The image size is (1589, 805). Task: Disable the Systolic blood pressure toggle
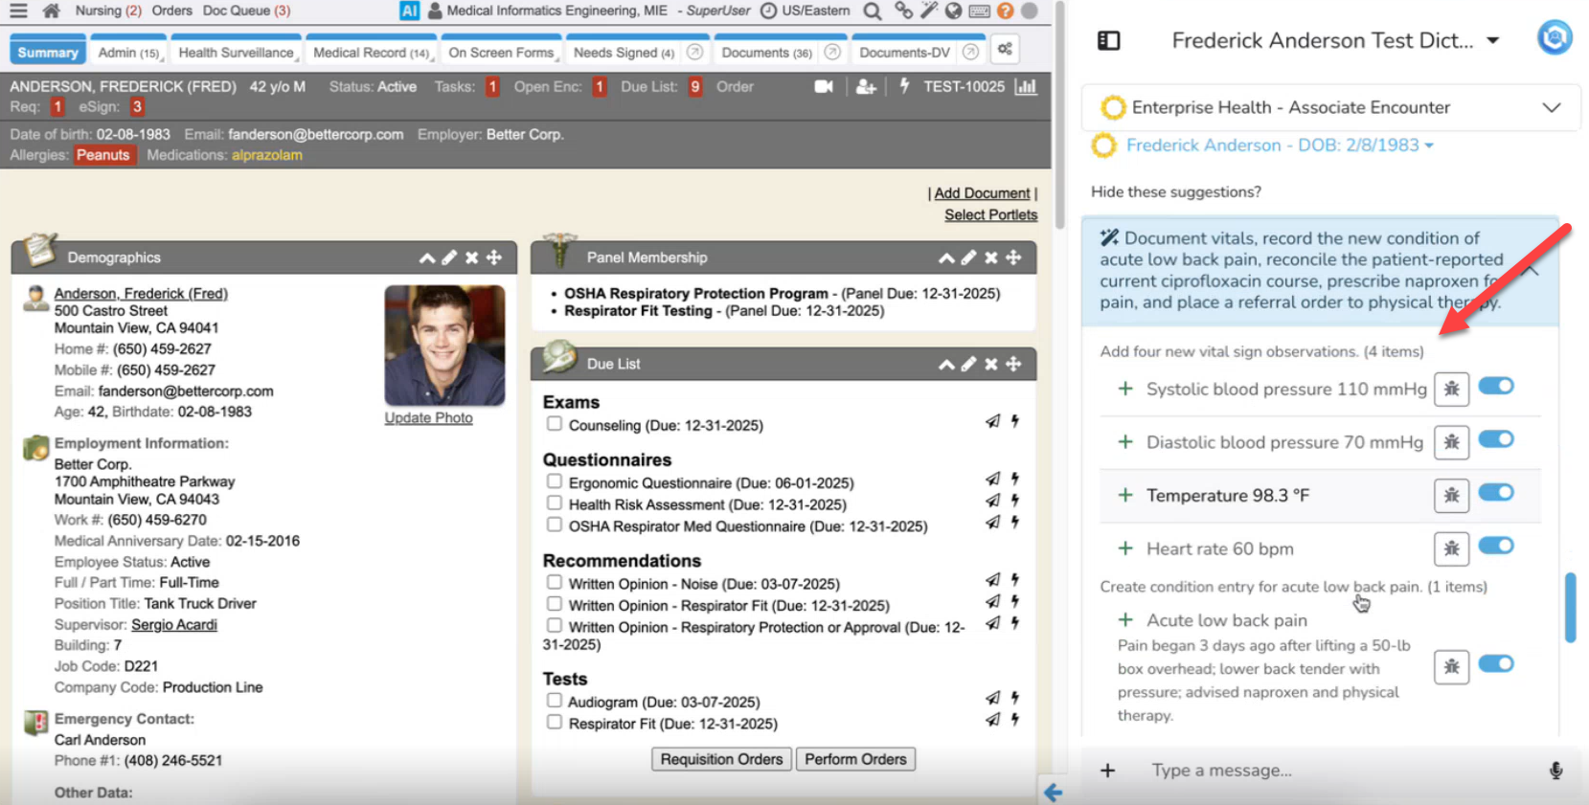(x=1495, y=386)
